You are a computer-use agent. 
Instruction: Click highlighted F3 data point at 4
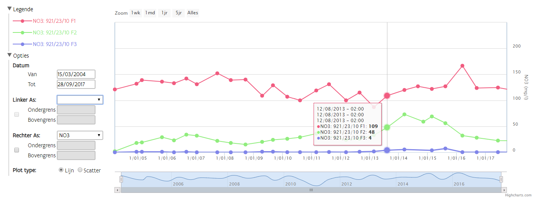tap(387, 150)
